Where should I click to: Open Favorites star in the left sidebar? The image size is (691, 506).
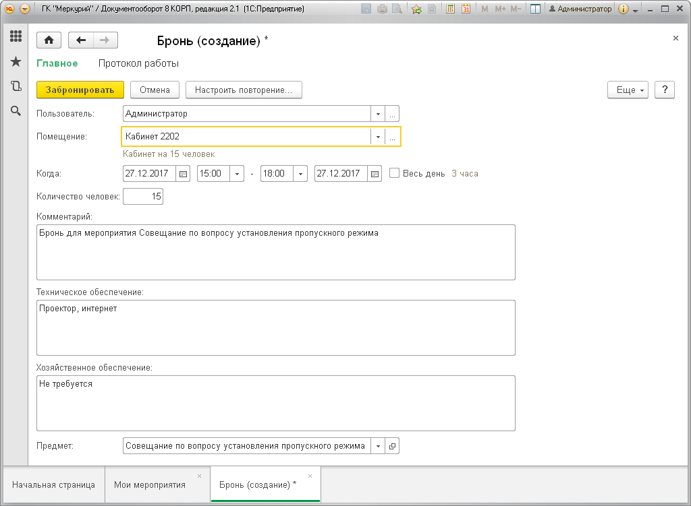click(16, 61)
